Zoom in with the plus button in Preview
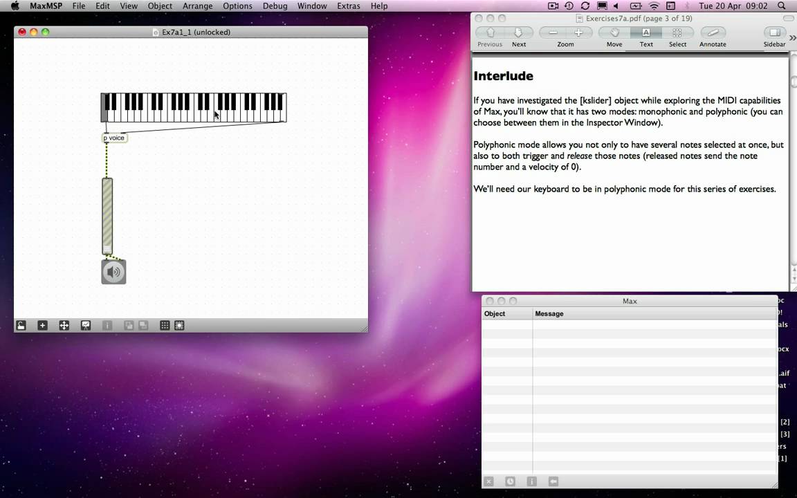Viewport: 797px width, 498px height. pyautogui.click(x=578, y=33)
